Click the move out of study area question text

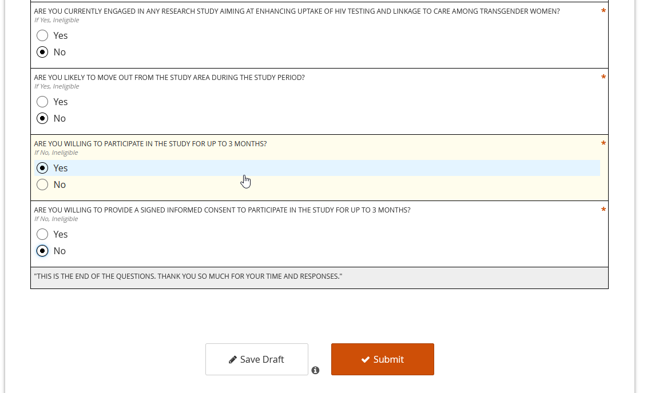point(169,78)
